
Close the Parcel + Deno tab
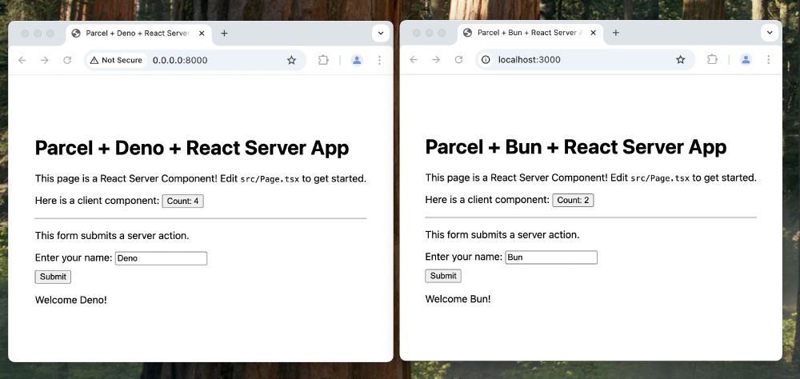[202, 33]
